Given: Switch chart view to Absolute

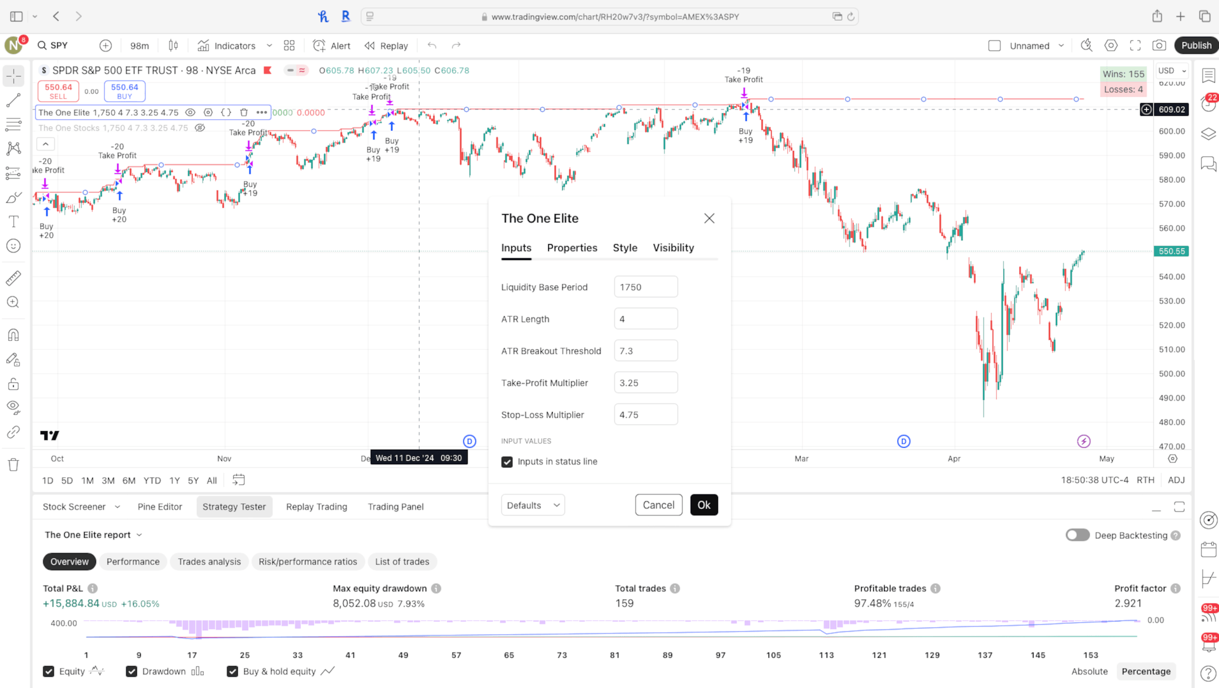Looking at the screenshot, I should (1089, 671).
